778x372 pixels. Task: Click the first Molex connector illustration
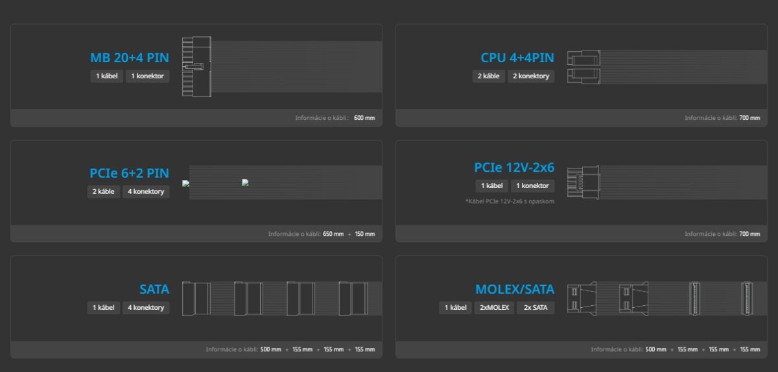tap(582, 298)
